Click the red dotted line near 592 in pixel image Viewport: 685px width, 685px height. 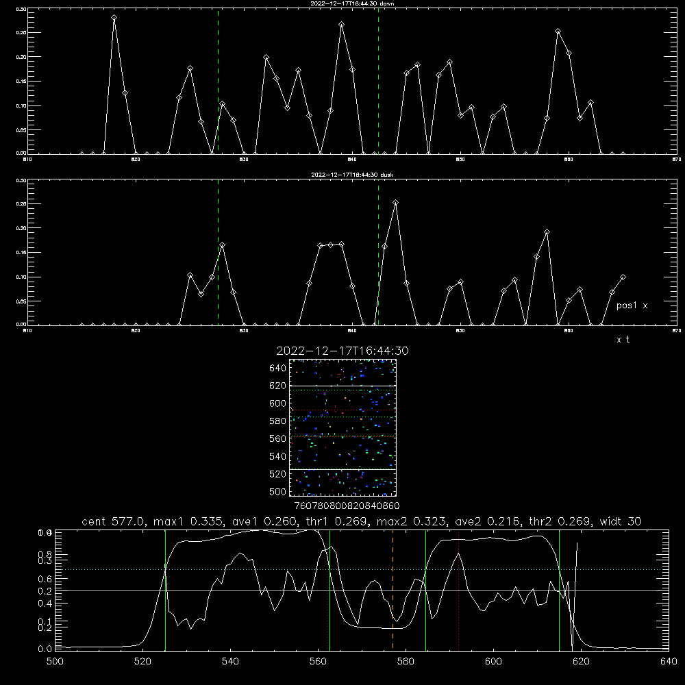[342, 410]
